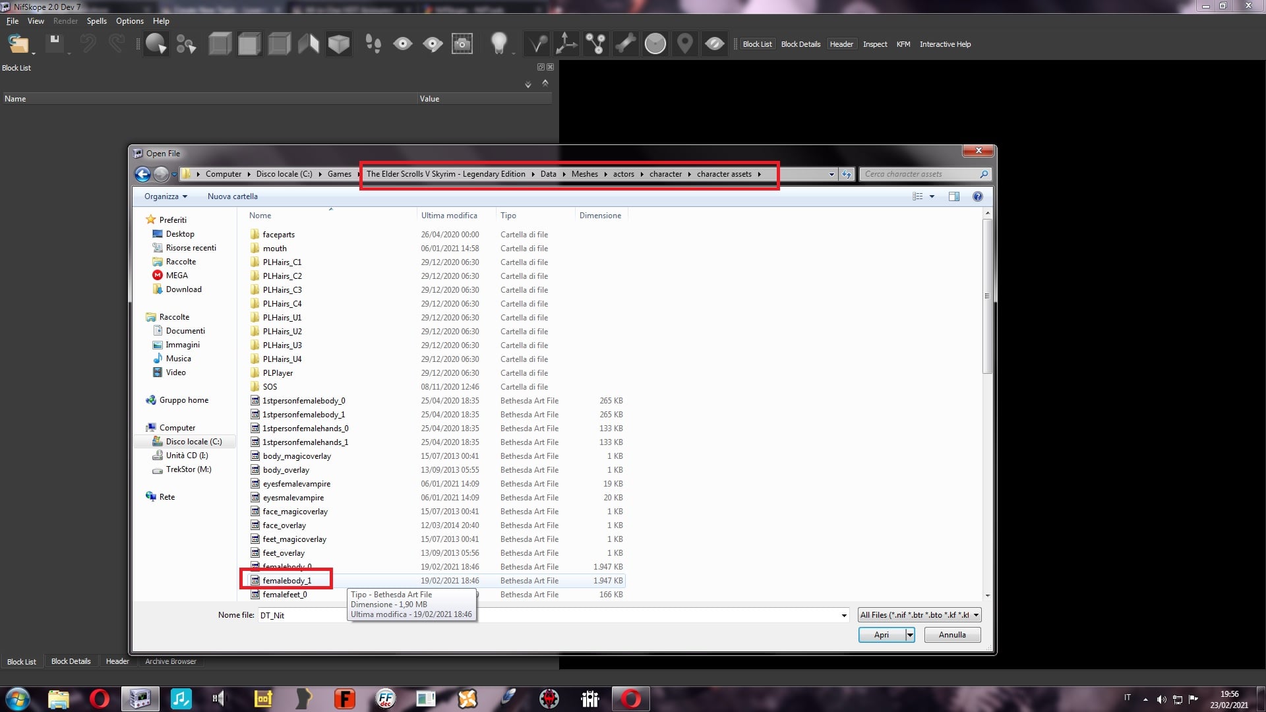Click the blue help question mark icon

coord(977,196)
